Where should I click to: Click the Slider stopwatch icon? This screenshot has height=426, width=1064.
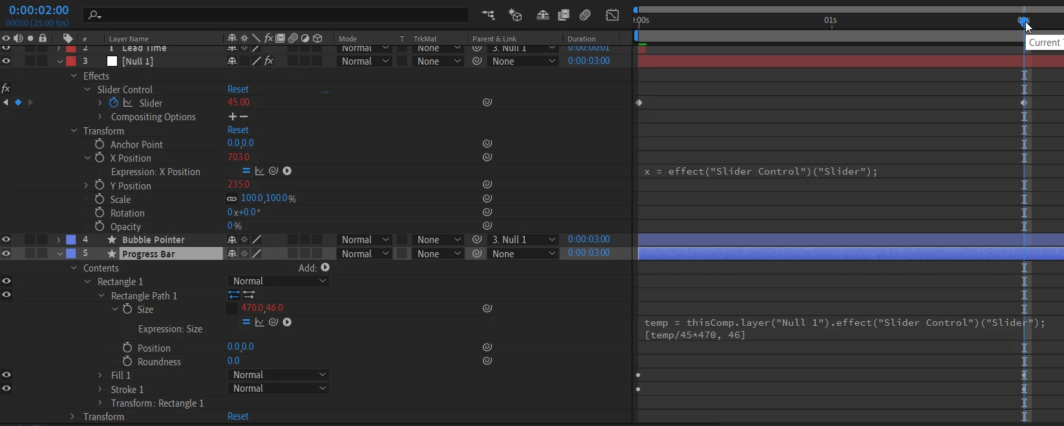[114, 103]
